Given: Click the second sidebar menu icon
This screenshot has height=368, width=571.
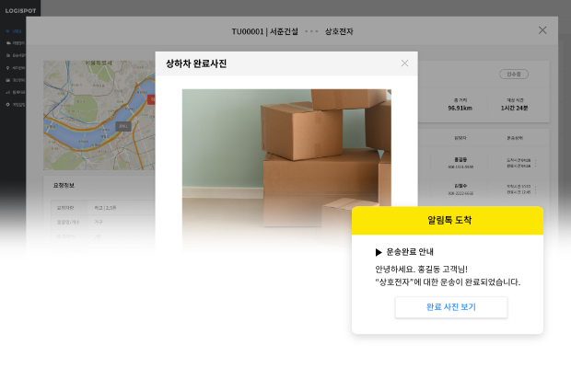Looking at the screenshot, I should pyautogui.click(x=8, y=43).
